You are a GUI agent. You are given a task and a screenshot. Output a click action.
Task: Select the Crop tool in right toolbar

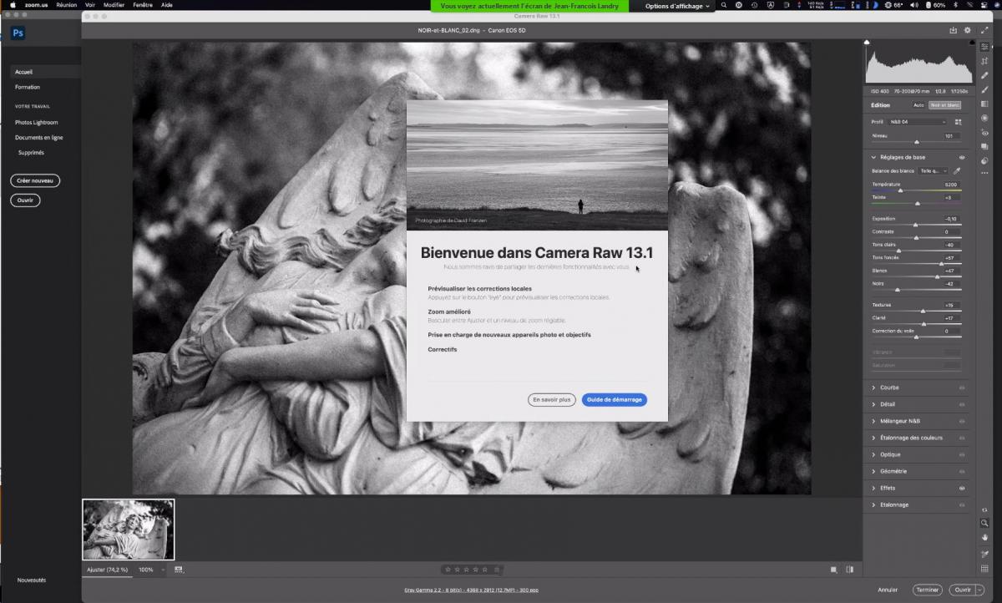coord(984,61)
